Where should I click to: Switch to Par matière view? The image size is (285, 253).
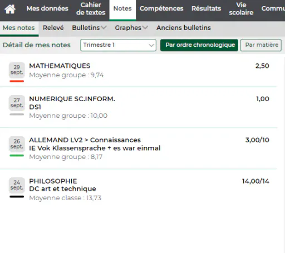pyautogui.click(x=261, y=45)
